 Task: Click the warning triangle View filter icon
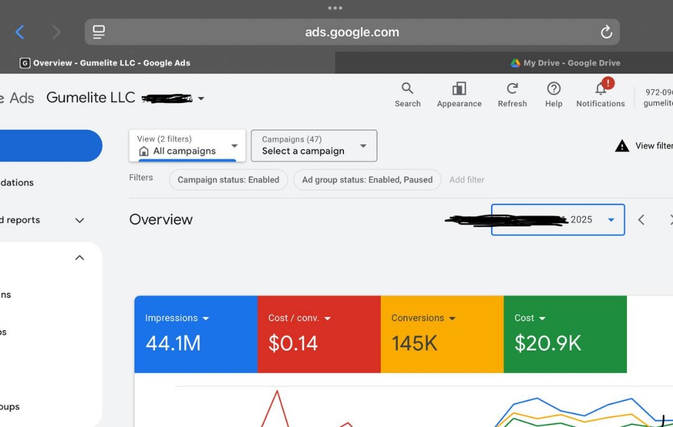point(621,146)
